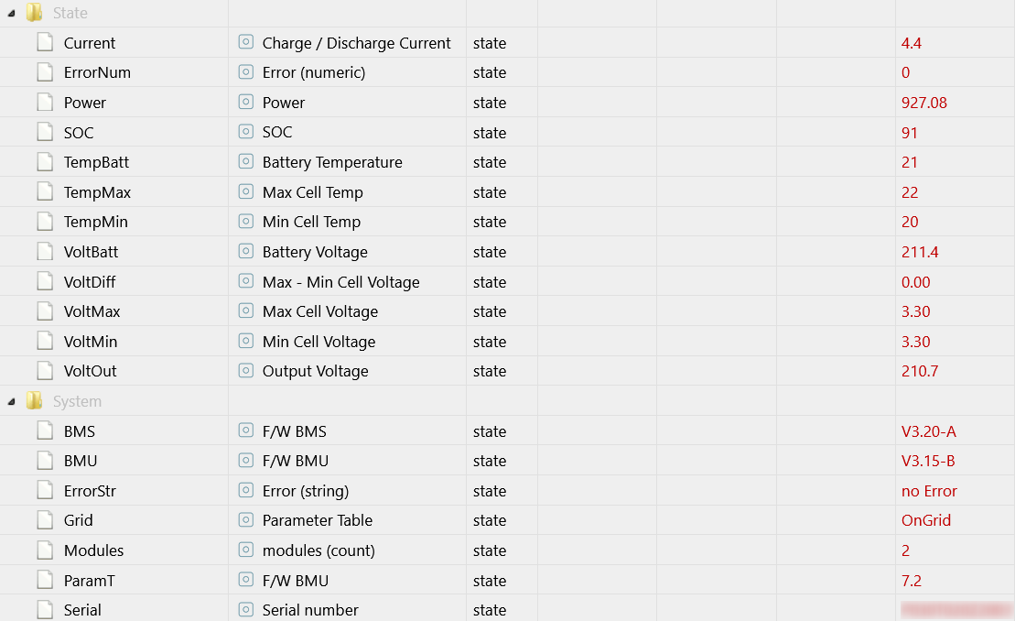Click the Battery Voltage value 211.4
Screen dimensions: 1015x621
click(920, 252)
